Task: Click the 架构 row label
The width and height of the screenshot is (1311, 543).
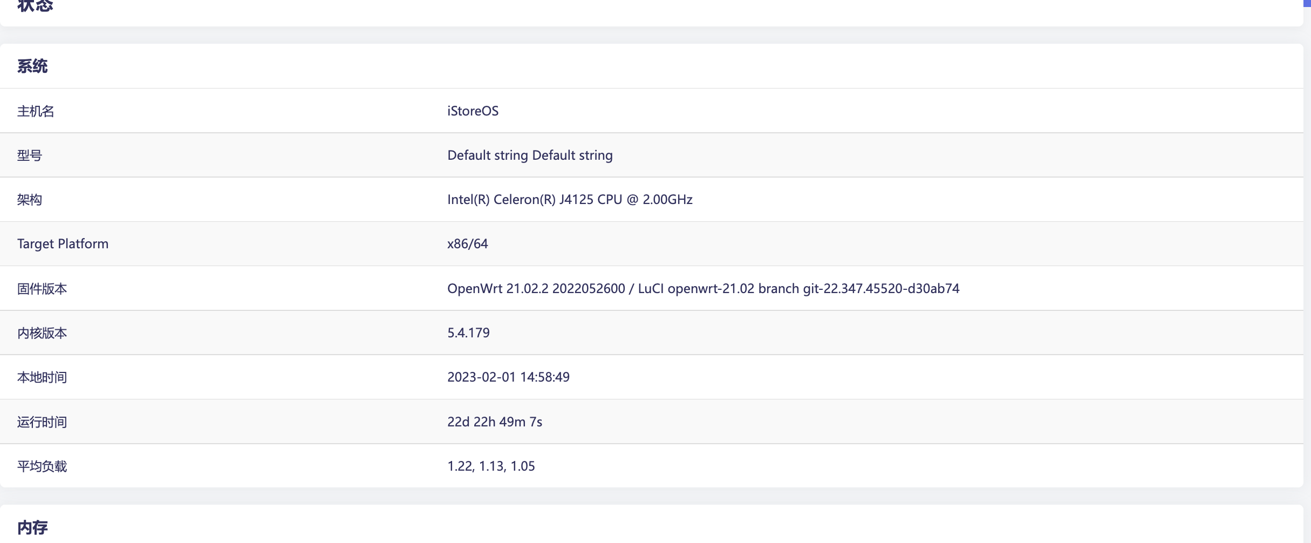Action: point(30,200)
